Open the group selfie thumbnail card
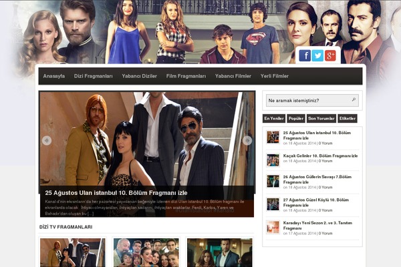 (146, 253)
